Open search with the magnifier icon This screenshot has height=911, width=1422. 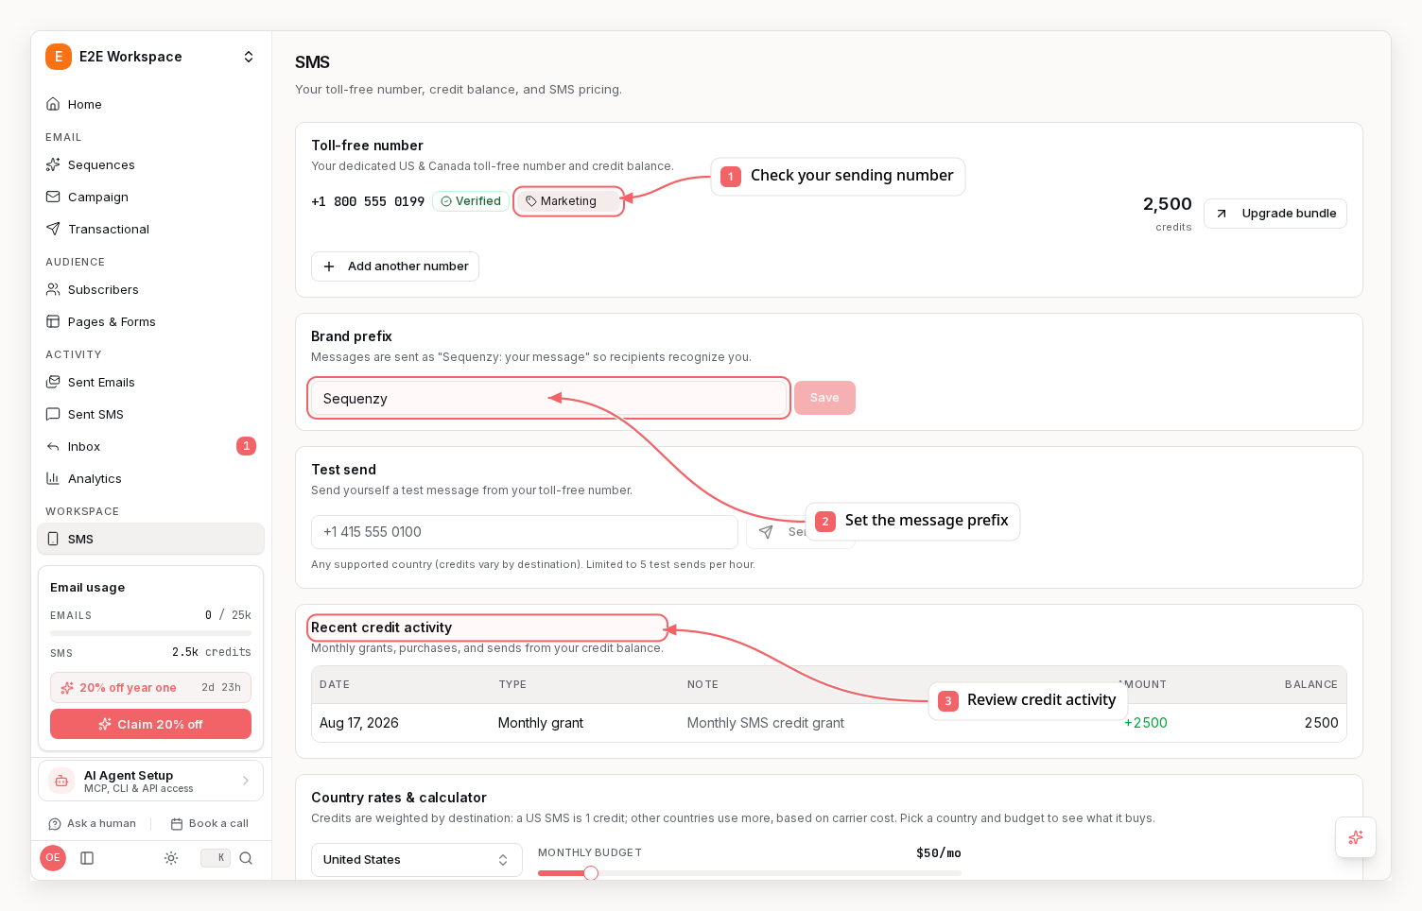(246, 858)
